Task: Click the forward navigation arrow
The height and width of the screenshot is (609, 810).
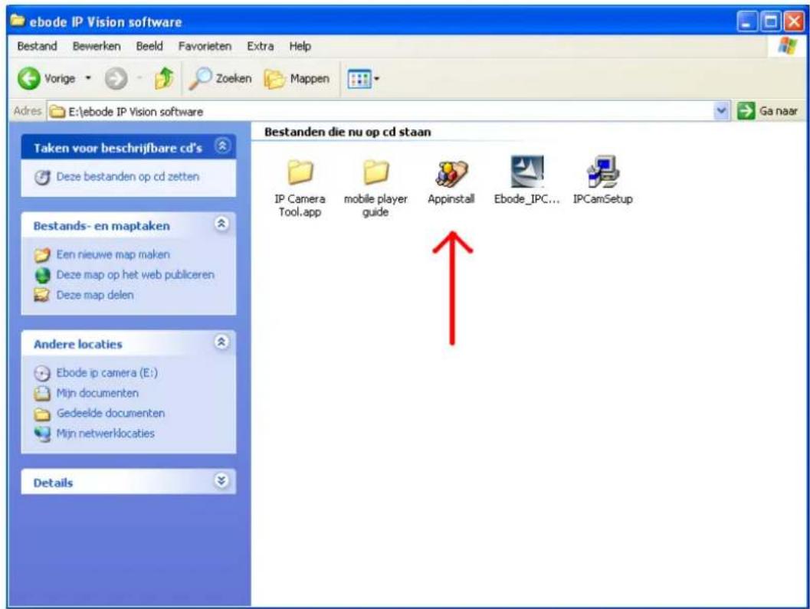Action: 116,79
